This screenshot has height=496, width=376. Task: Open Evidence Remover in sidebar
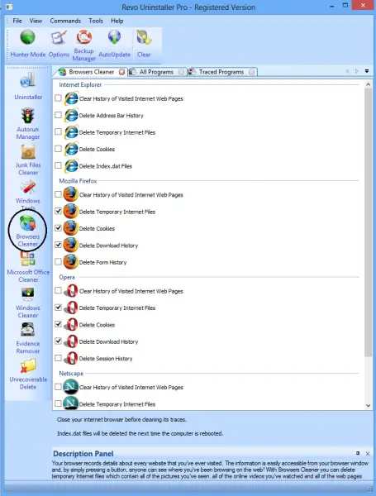click(x=28, y=338)
